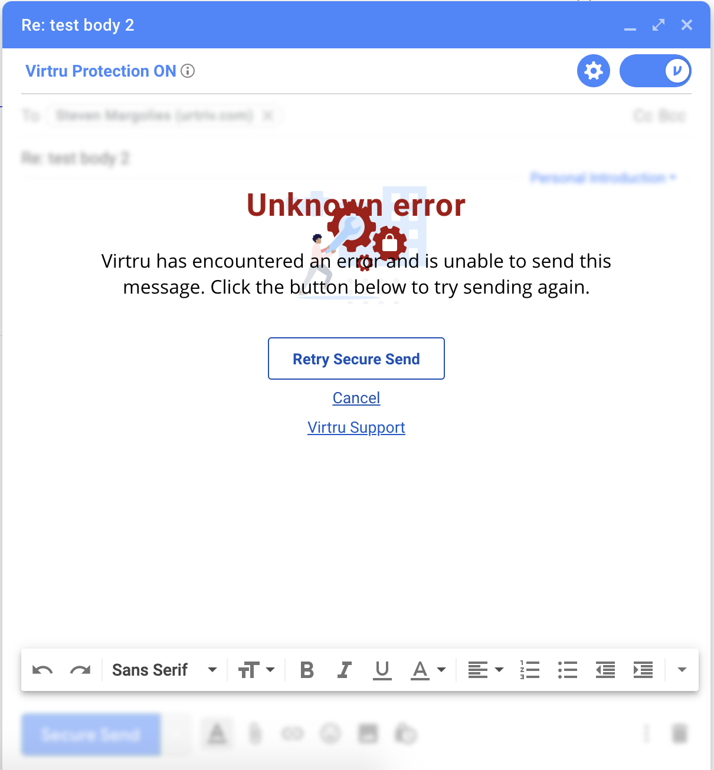The image size is (714, 770).
Task: Open the Sans Serif font dropdown
Action: tap(165, 670)
